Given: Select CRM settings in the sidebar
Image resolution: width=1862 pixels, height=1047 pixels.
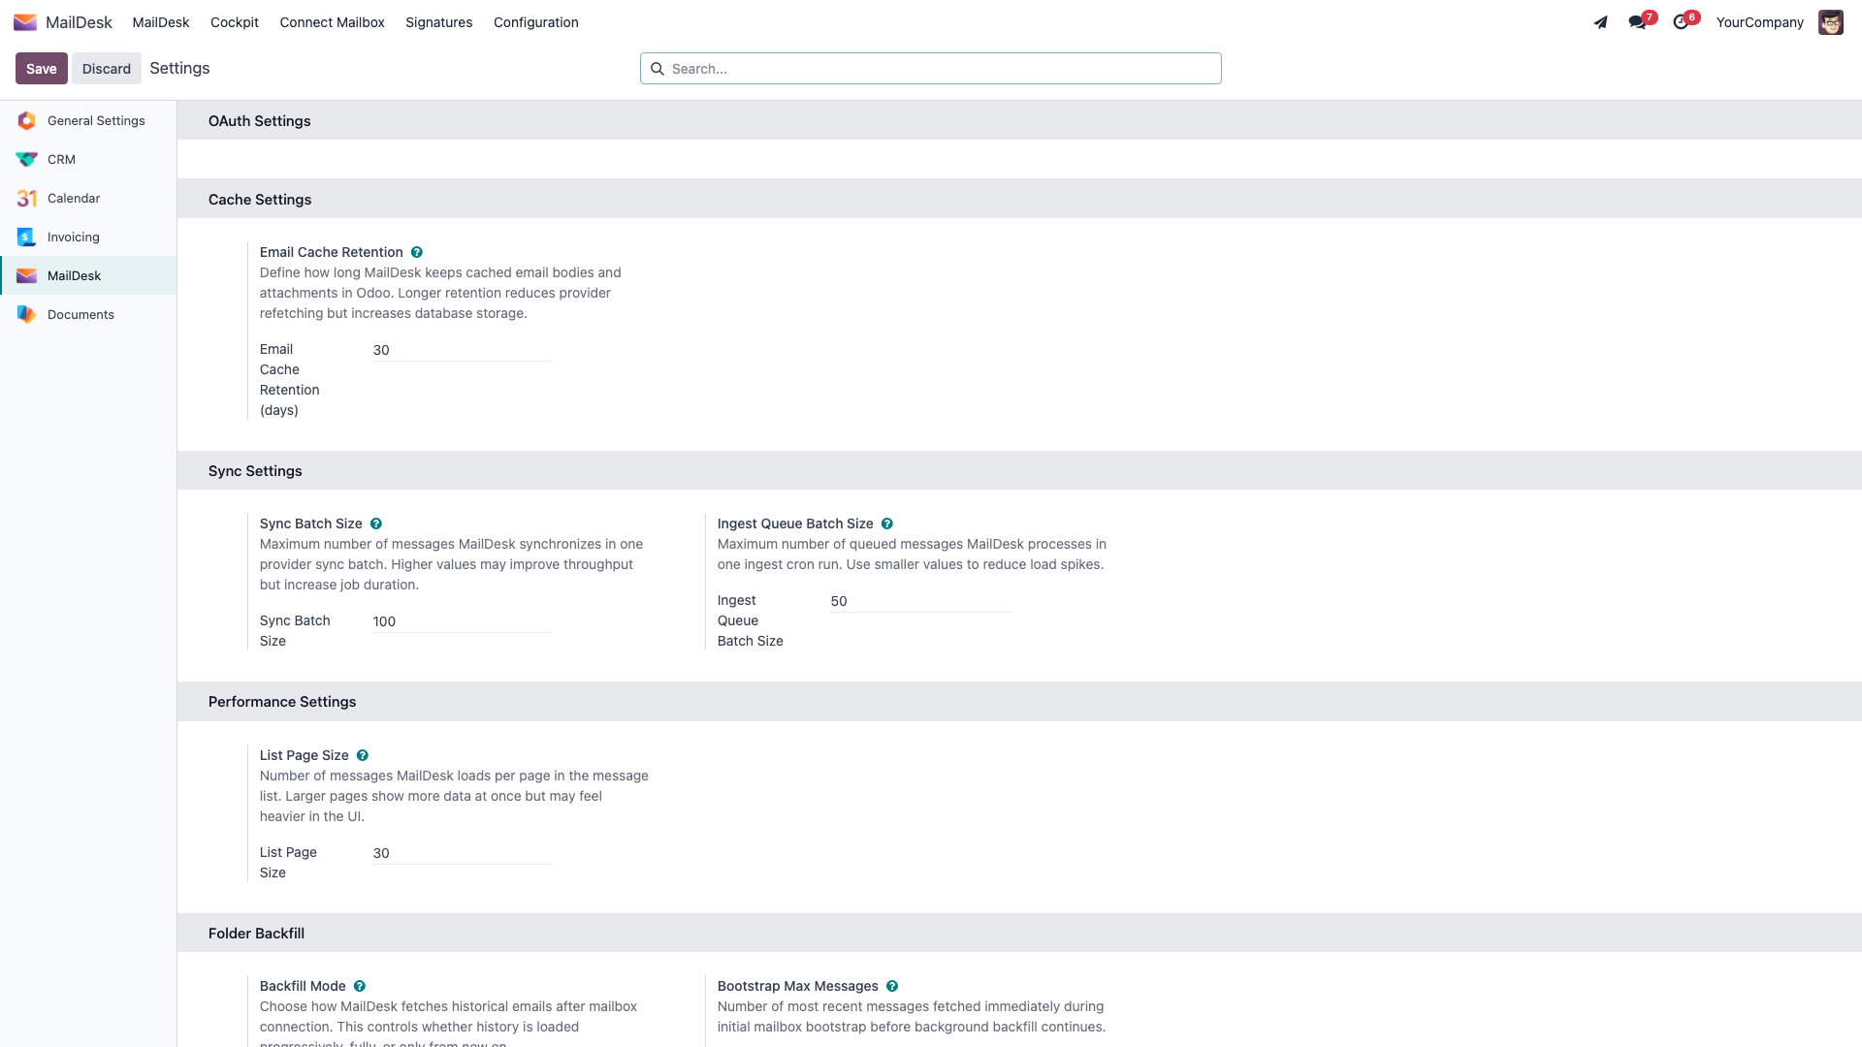Looking at the screenshot, I should 88,159.
